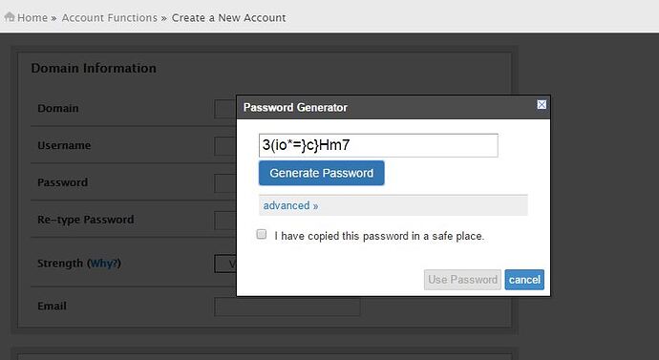Click the Generate Password button

pos(322,173)
